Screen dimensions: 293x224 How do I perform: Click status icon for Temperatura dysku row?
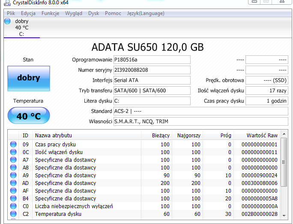tap(13, 214)
